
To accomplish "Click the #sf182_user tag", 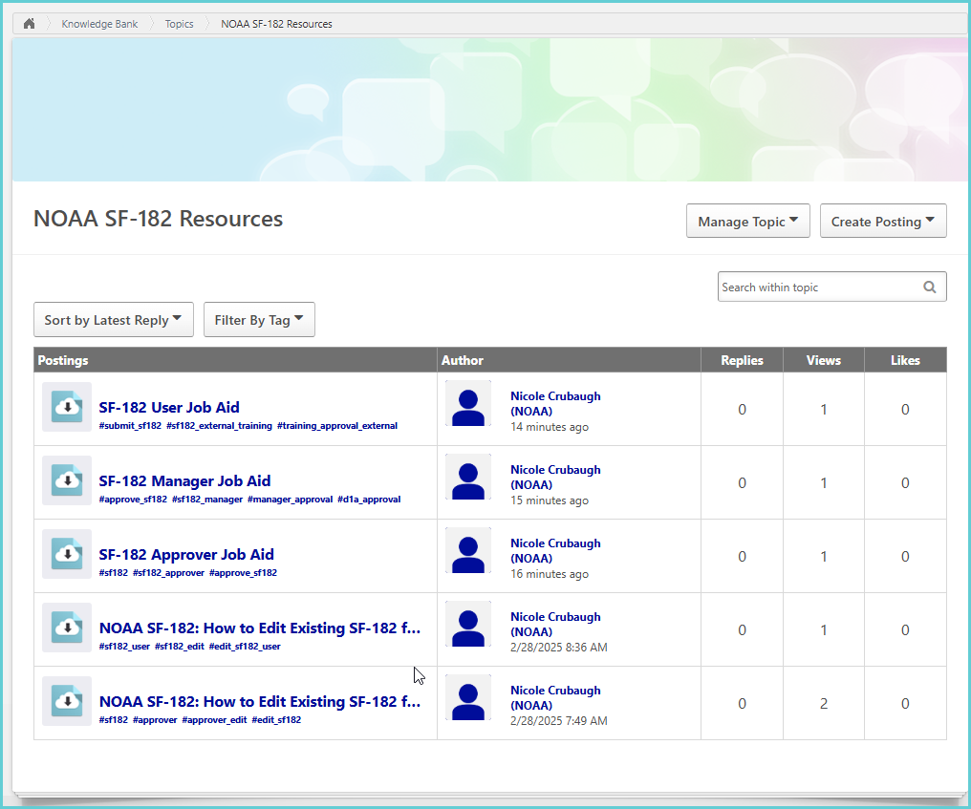I will pos(124,647).
